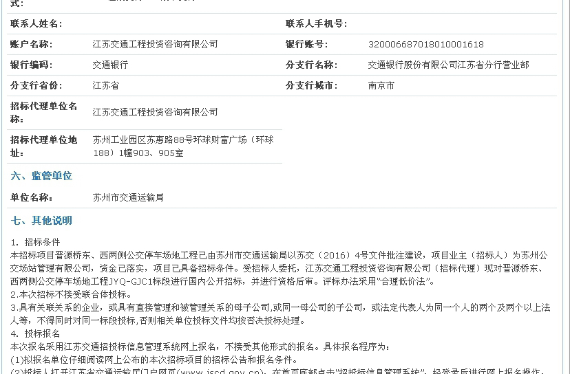
Task: Click the 分支行省份 label
Action: point(36,86)
